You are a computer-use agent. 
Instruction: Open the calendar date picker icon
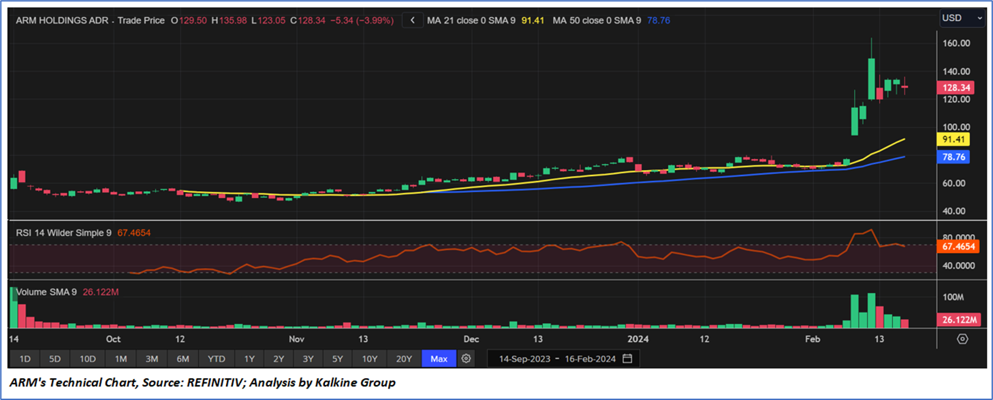point(627,359)
